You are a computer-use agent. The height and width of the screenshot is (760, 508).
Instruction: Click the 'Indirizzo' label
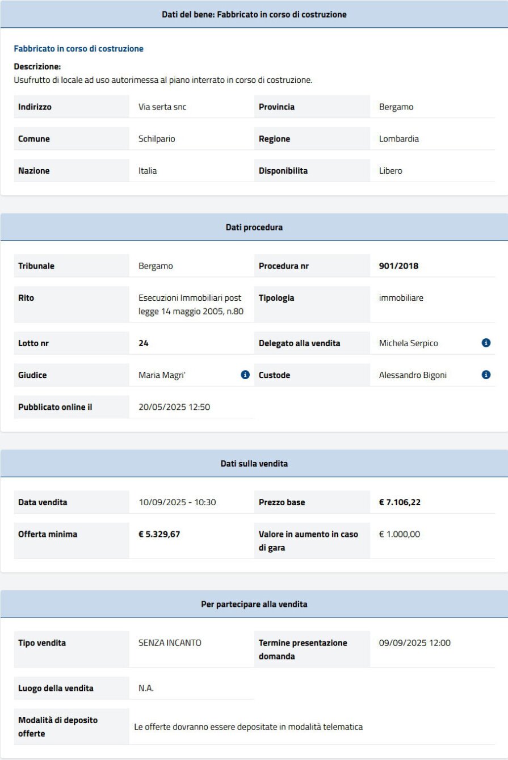[x=35, y=107]
